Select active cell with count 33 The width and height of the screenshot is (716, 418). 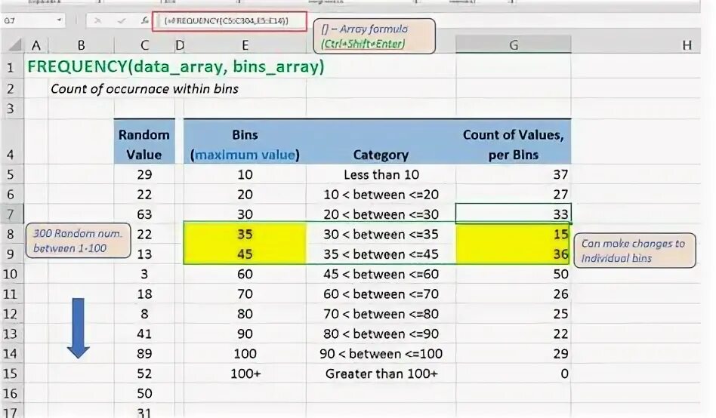click(514, 214)
